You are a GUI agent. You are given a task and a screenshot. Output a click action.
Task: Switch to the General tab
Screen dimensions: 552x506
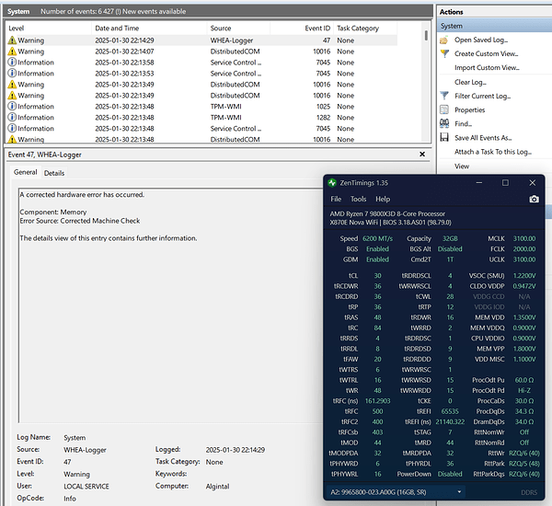(26, 172)
